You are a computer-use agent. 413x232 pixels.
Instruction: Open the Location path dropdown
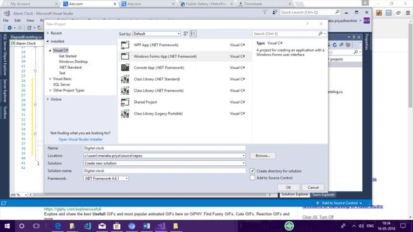[243, 156]
